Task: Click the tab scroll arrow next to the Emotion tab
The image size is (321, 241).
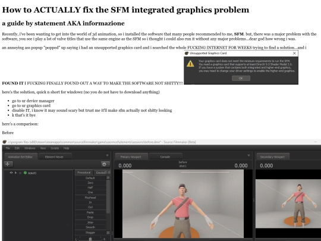Action: (109, 173)
